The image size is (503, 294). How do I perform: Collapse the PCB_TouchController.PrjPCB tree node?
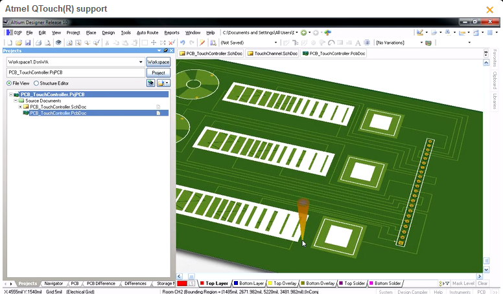point(11,94)
